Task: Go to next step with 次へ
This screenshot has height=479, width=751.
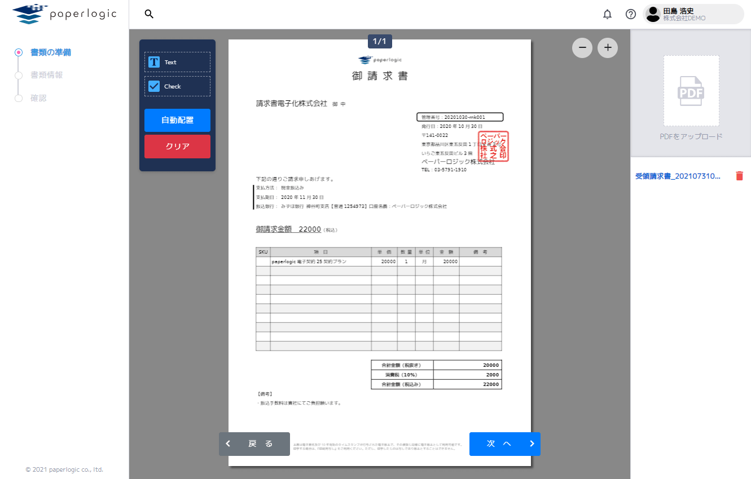Action: 504,444
